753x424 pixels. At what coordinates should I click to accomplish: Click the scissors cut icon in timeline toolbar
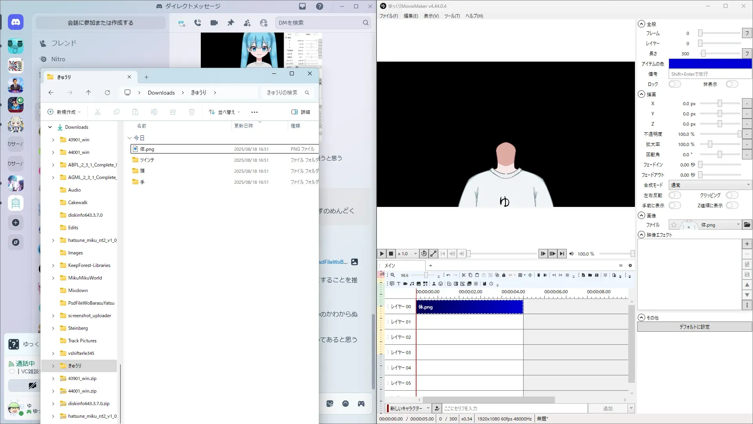(x=464, y=275)
